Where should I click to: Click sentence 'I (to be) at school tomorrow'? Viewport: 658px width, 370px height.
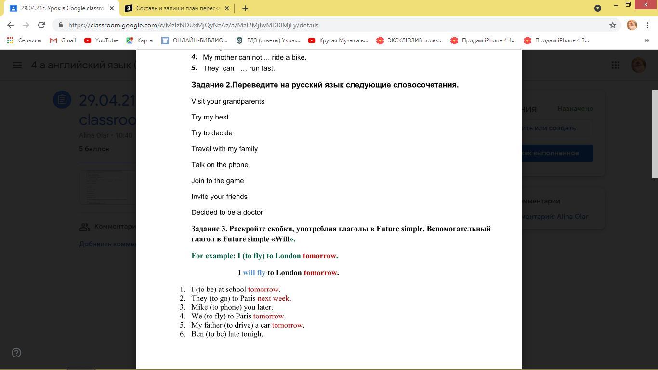pos(236,290)
